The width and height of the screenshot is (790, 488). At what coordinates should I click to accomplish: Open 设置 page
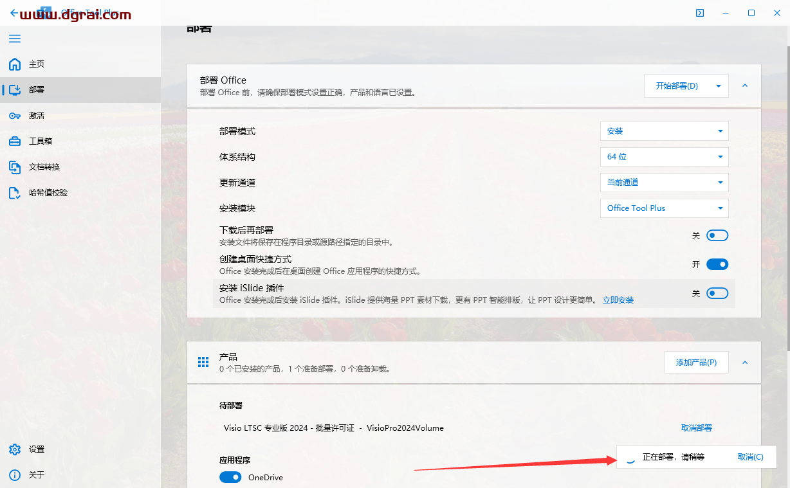click(80, 449)
